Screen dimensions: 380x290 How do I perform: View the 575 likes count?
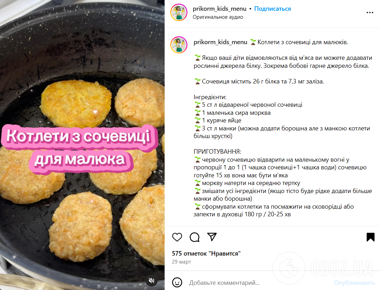(206, 253)
